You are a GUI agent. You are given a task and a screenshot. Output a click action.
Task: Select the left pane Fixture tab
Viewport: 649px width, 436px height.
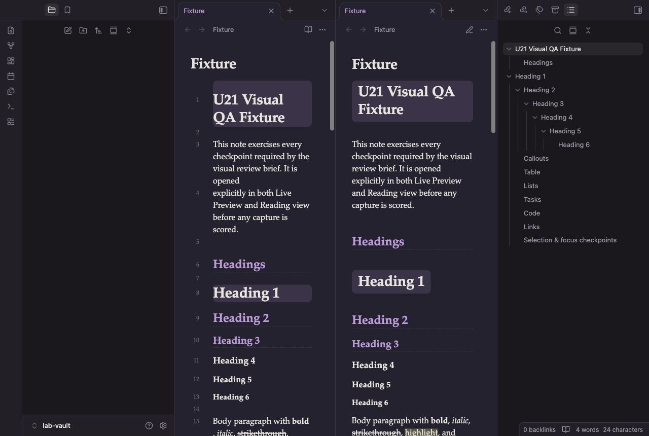coord(229,11)
